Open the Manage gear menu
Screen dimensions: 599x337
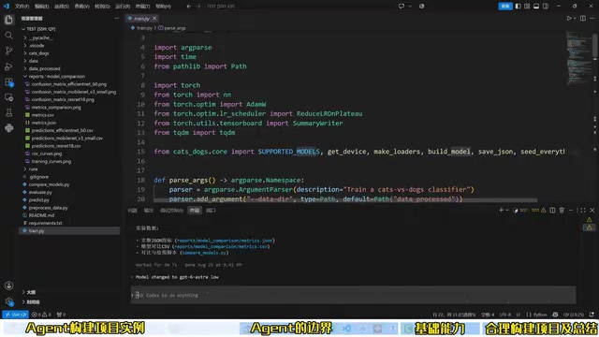pos(8,301)
